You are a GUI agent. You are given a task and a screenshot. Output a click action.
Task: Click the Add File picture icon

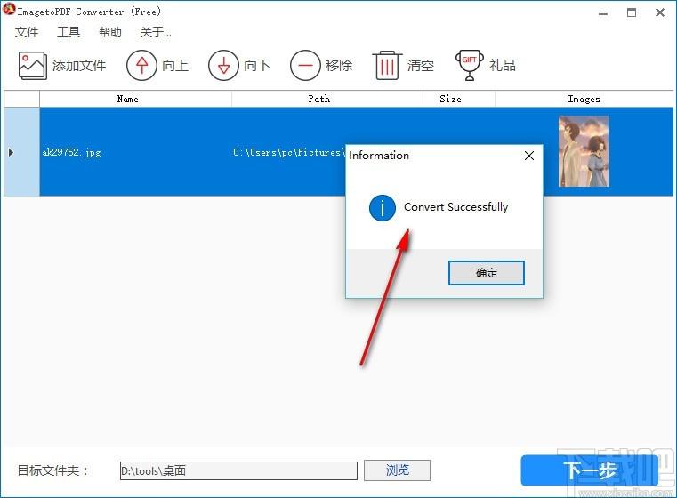[32, 66]
